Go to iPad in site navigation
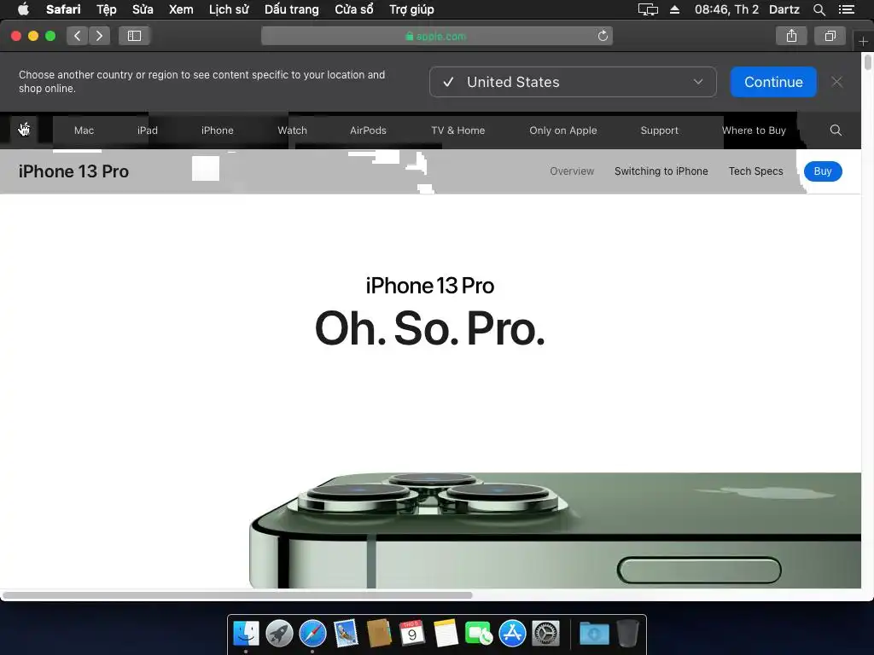The height and width of the screenshot is (655, 874). [148, 130]
